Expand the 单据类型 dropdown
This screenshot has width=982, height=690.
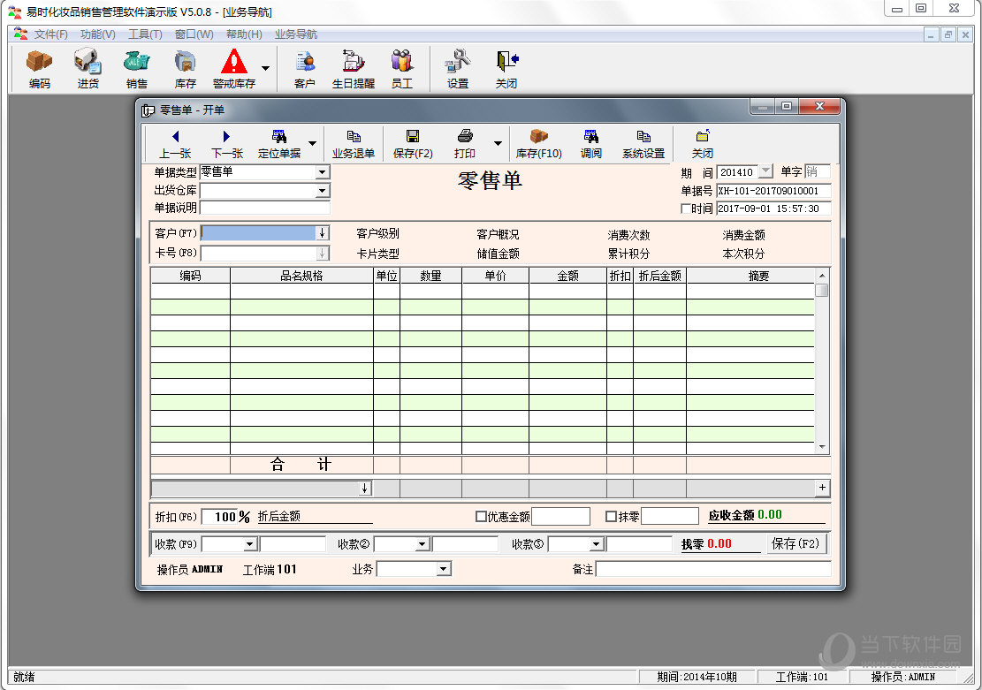point(322,172)
